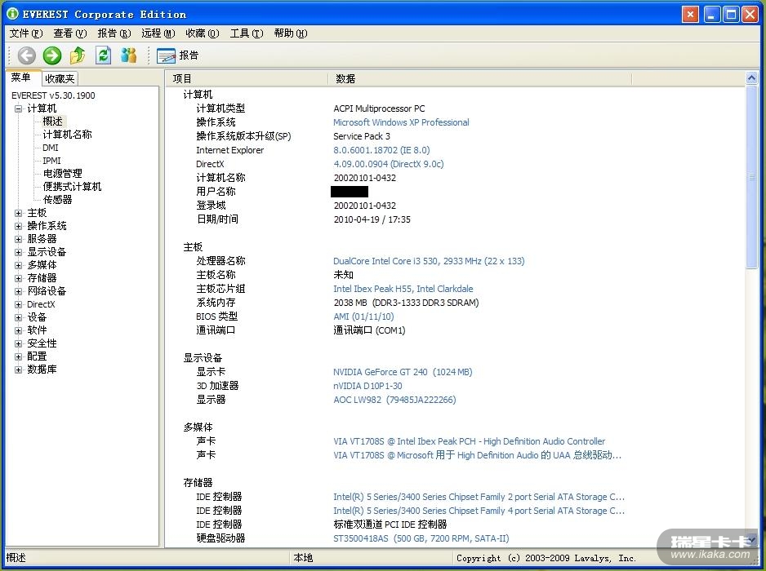Select the 2010-04-19 / 17:35 date value

(x=372, y=219)
